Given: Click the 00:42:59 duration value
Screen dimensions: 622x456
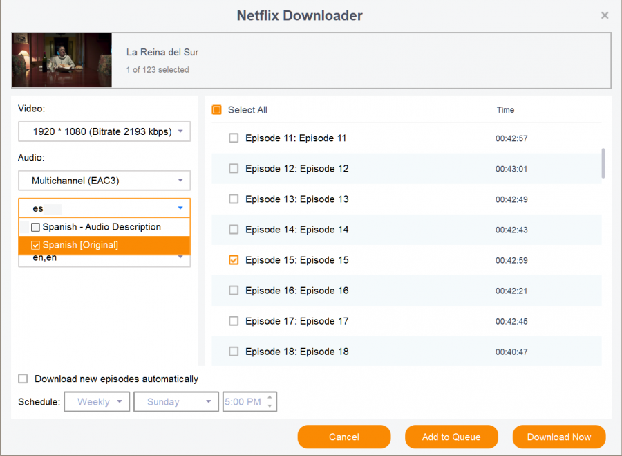Looking at the screenshot, I should click(x=511, y=261).
